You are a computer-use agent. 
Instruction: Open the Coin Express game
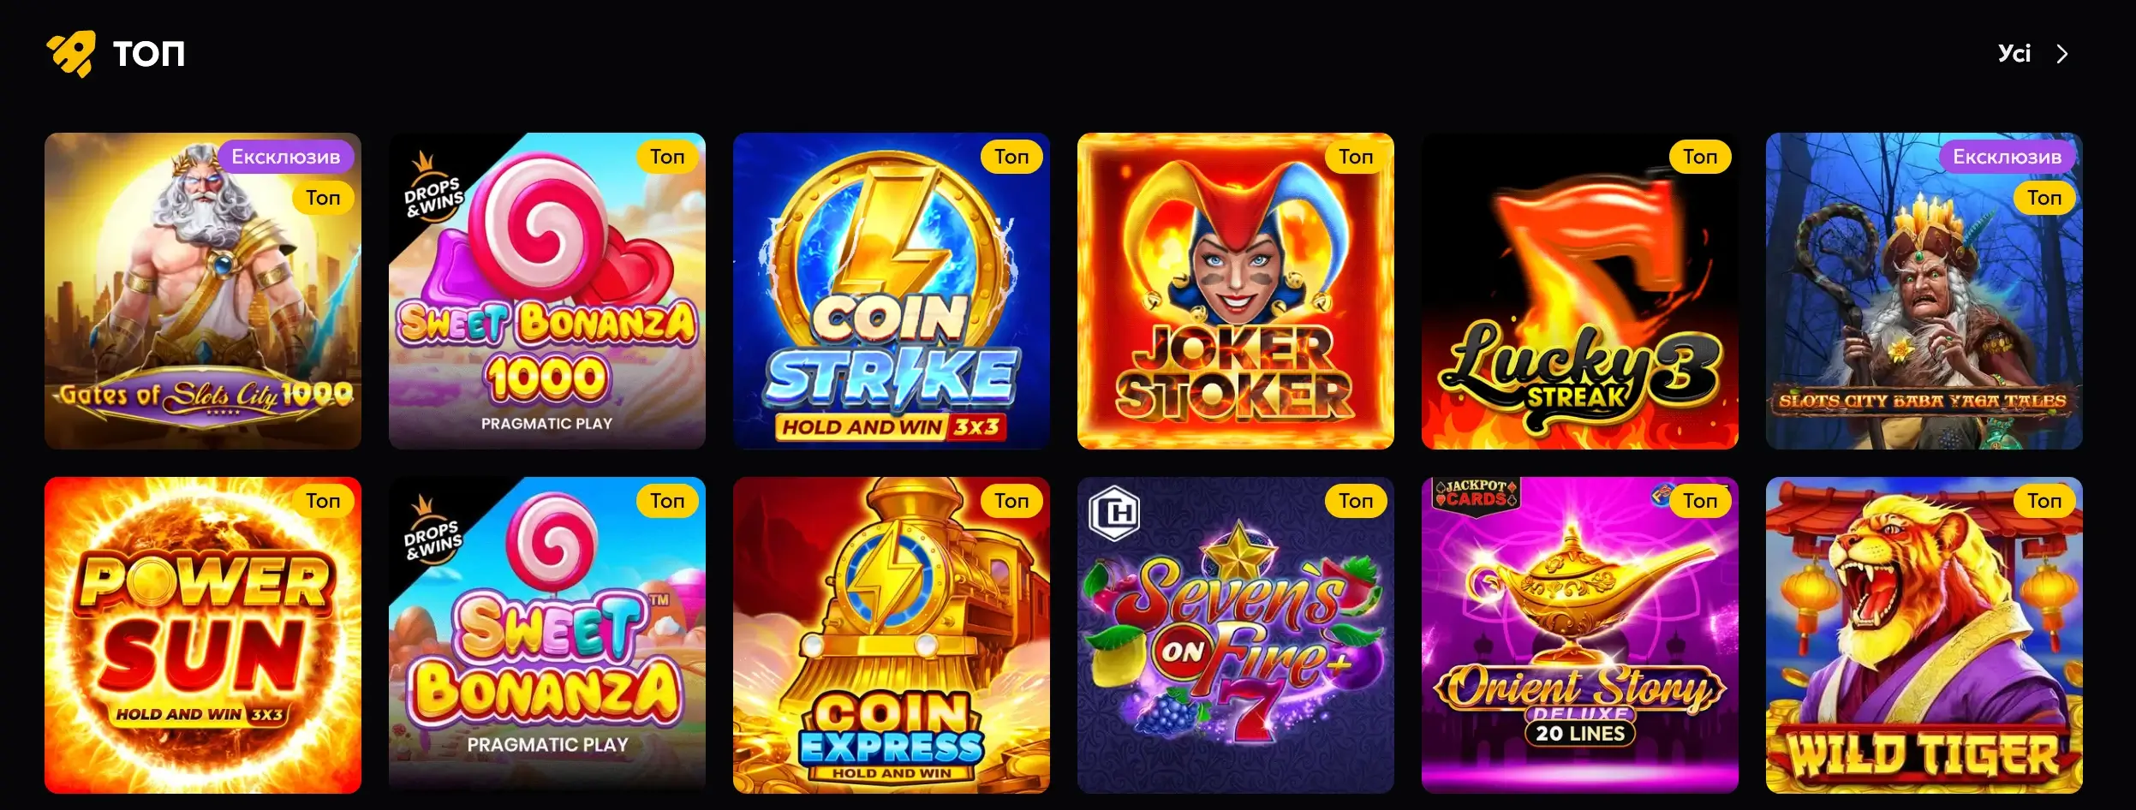(892, 635)
